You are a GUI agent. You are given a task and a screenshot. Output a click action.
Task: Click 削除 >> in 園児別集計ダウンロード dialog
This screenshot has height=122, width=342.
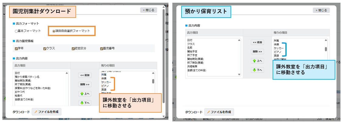pyautogui.click(x=85, y=84)
